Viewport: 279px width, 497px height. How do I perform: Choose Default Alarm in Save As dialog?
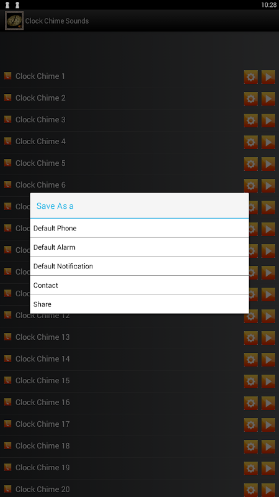tap(139, 247)
